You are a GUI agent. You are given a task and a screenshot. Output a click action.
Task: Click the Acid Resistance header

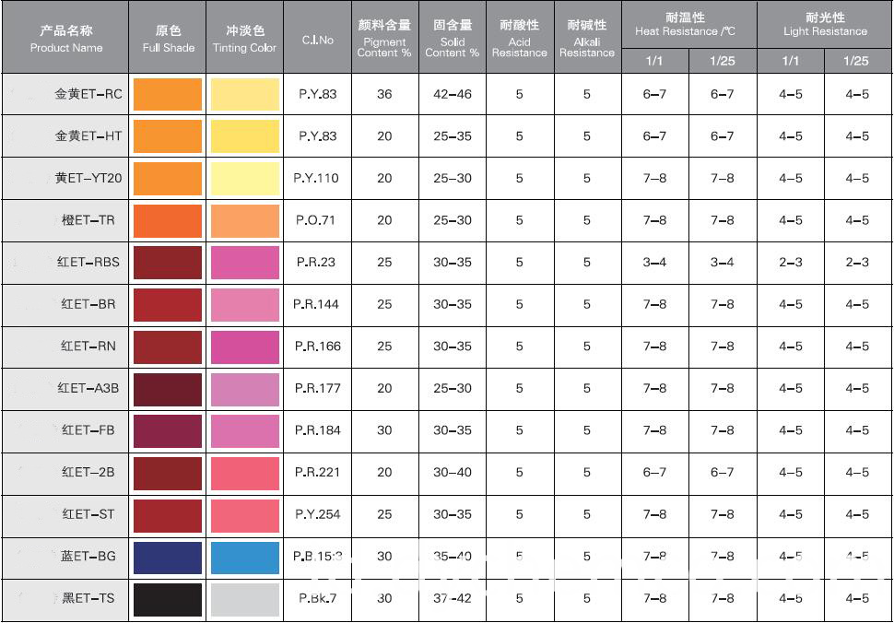(x=520, y=38)
